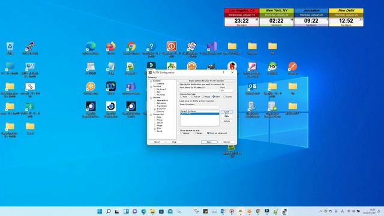Click the Los Angeles, CA clock
Viewport: 384px width, 216px height.
tap(242, 17)
